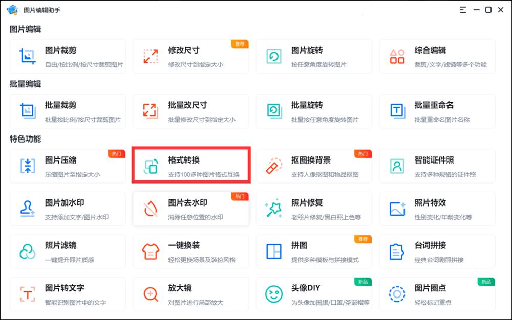Click the 图片裁剪 crop icon

point(27,56)
